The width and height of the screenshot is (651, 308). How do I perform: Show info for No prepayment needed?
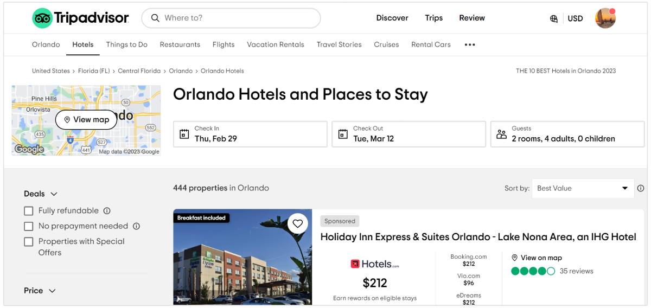pos(136,226)
